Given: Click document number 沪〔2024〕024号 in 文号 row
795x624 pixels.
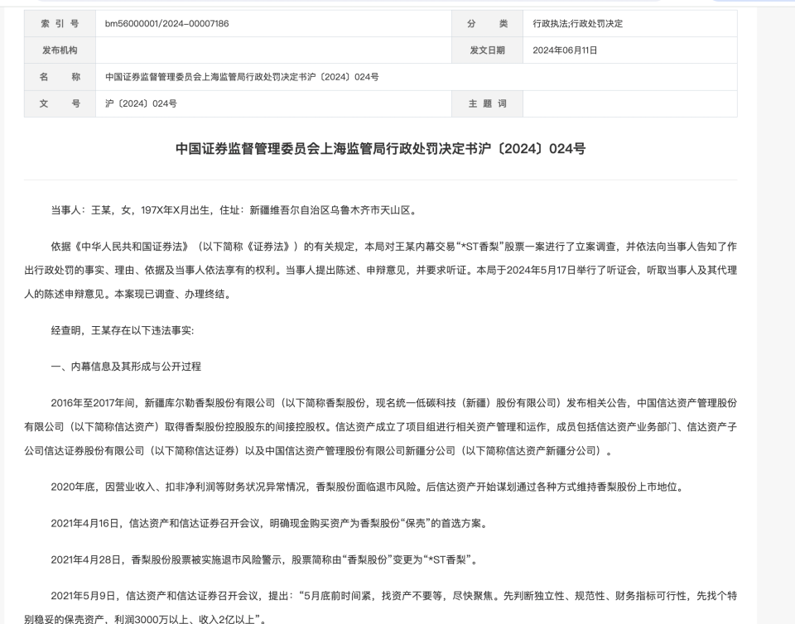Looking at the screenshot, I should point(141,103).
